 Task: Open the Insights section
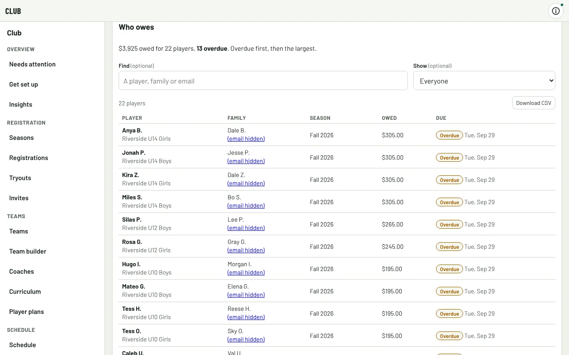[21, 104]
